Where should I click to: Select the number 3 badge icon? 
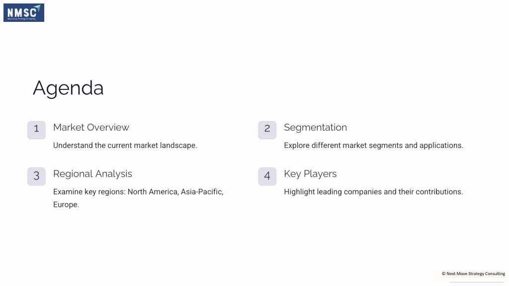tap(36, 176)
